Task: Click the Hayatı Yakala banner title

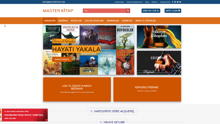Action: (x=76, y=49)
